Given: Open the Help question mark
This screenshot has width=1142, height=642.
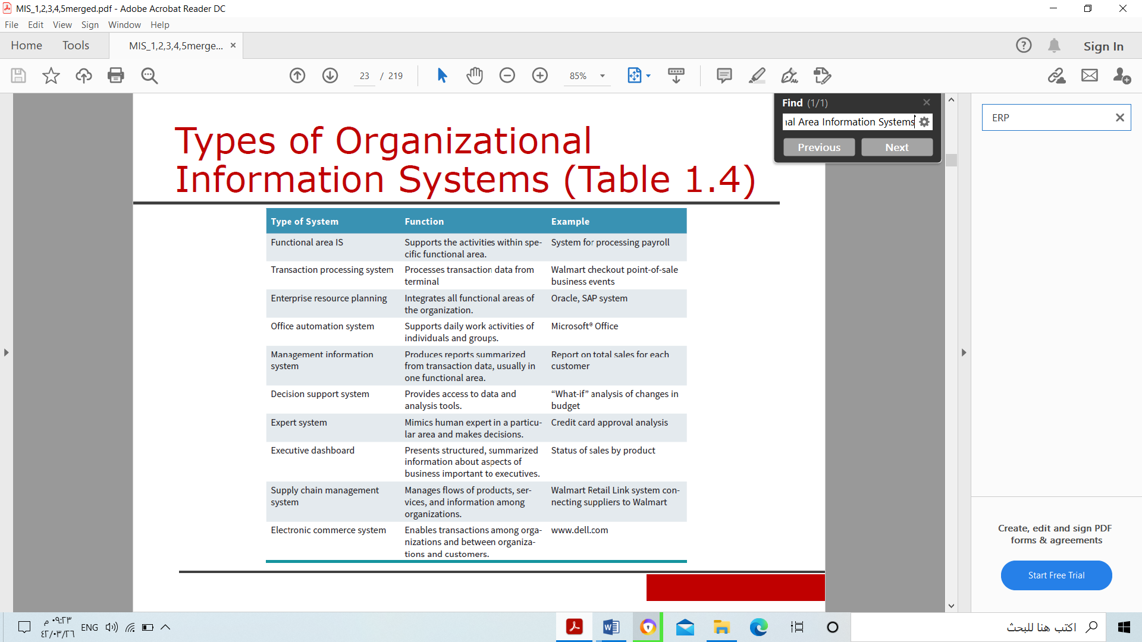Looking at the screenshot, I should 1024,45.
